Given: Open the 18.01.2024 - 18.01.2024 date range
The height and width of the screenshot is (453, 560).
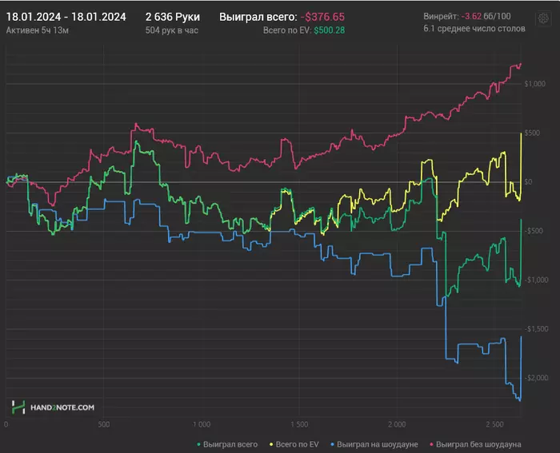Looking at the screenshot, I should click(66, 17).
